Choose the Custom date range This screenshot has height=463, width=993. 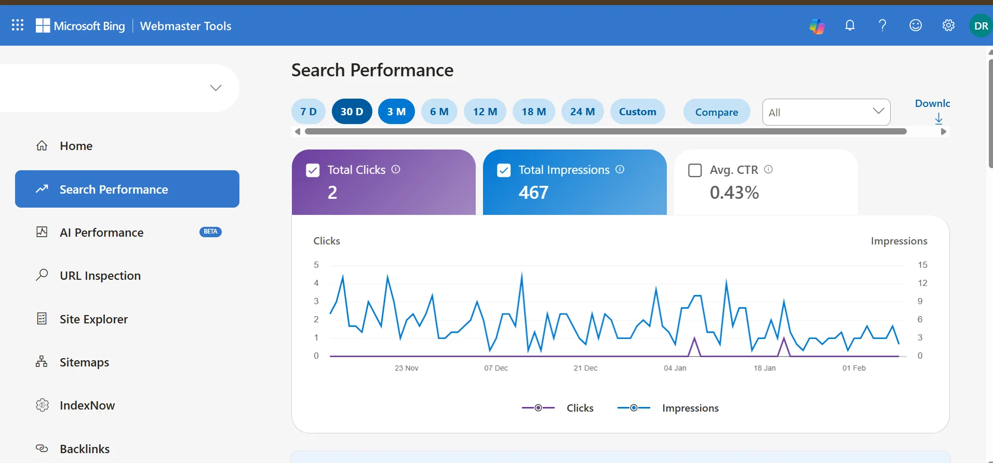pos(638,112)
